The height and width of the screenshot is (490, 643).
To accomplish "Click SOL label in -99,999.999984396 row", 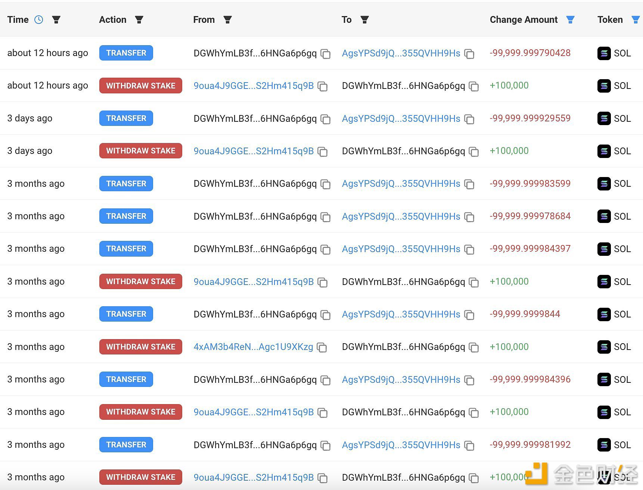I will (622, 380).
